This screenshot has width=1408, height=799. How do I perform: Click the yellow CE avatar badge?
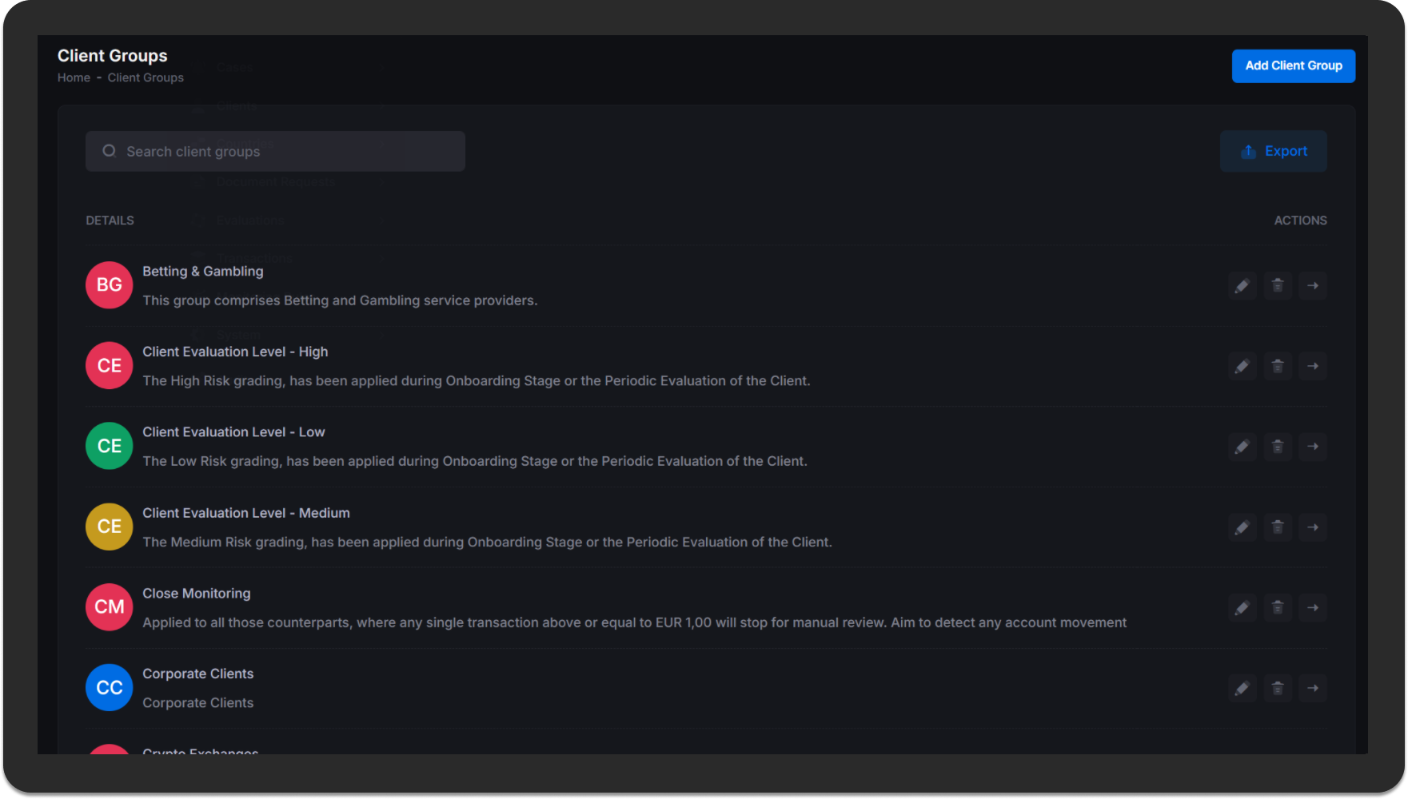(x=109, y=527)
